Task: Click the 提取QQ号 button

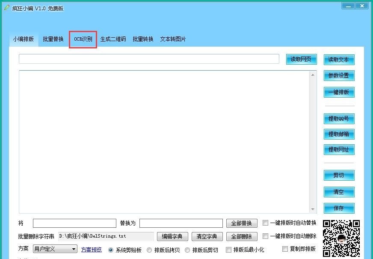Action: tap(339, 119)
